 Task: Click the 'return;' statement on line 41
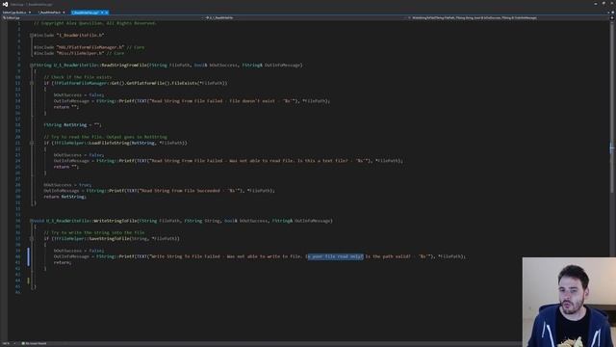pyautogui.click(x=63, y=262)
